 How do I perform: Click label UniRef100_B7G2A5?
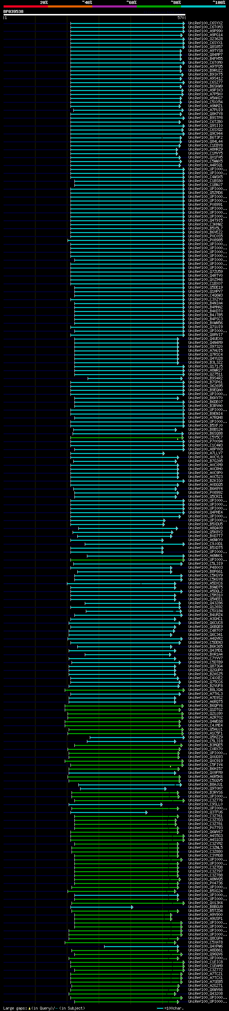[205, 461]
